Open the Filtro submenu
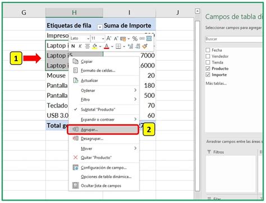The image size is (266, 203). click(104, 100)
